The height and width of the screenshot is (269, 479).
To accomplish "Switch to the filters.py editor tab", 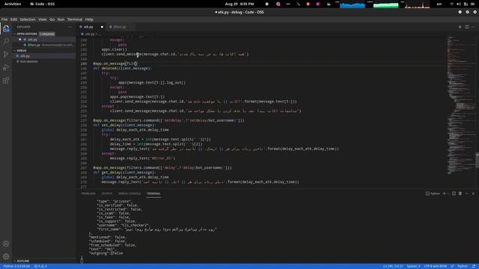I will click(x=120, y=27).
